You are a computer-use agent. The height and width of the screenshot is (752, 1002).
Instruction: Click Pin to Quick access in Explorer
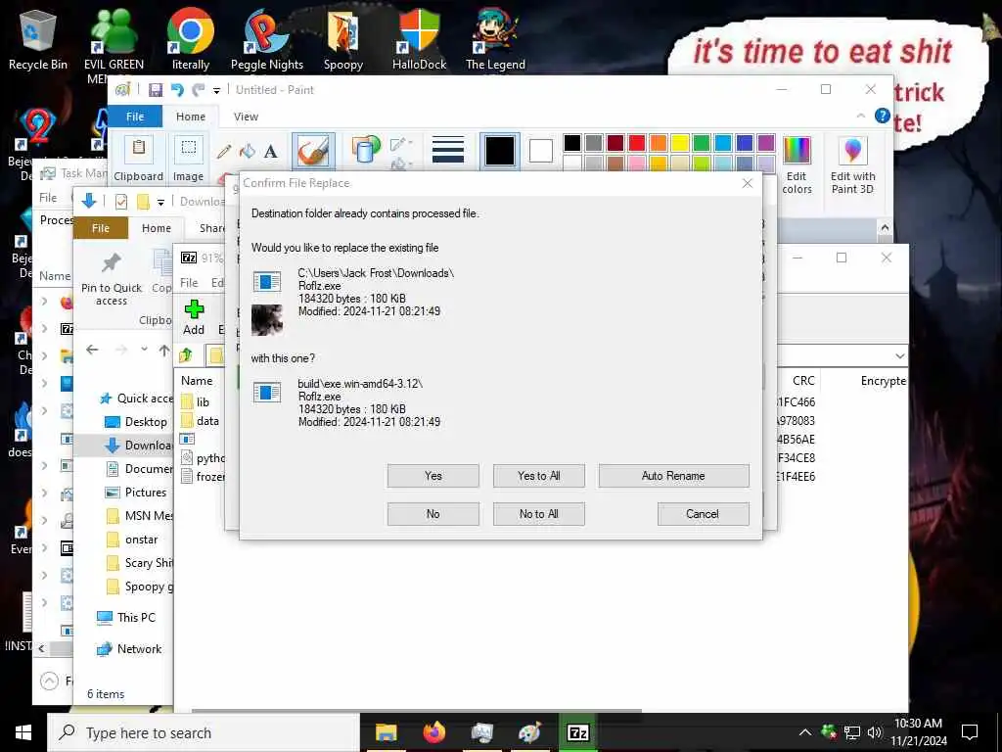[x=112, y=279]
